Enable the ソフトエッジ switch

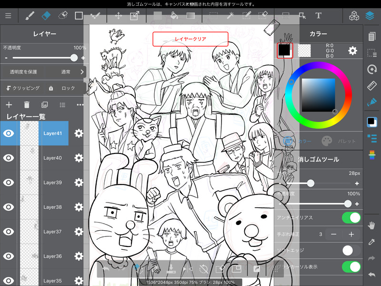(351, 250)
